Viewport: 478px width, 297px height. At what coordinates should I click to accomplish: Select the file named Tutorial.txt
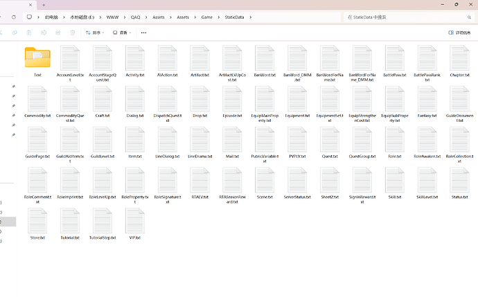coord(70,224)
